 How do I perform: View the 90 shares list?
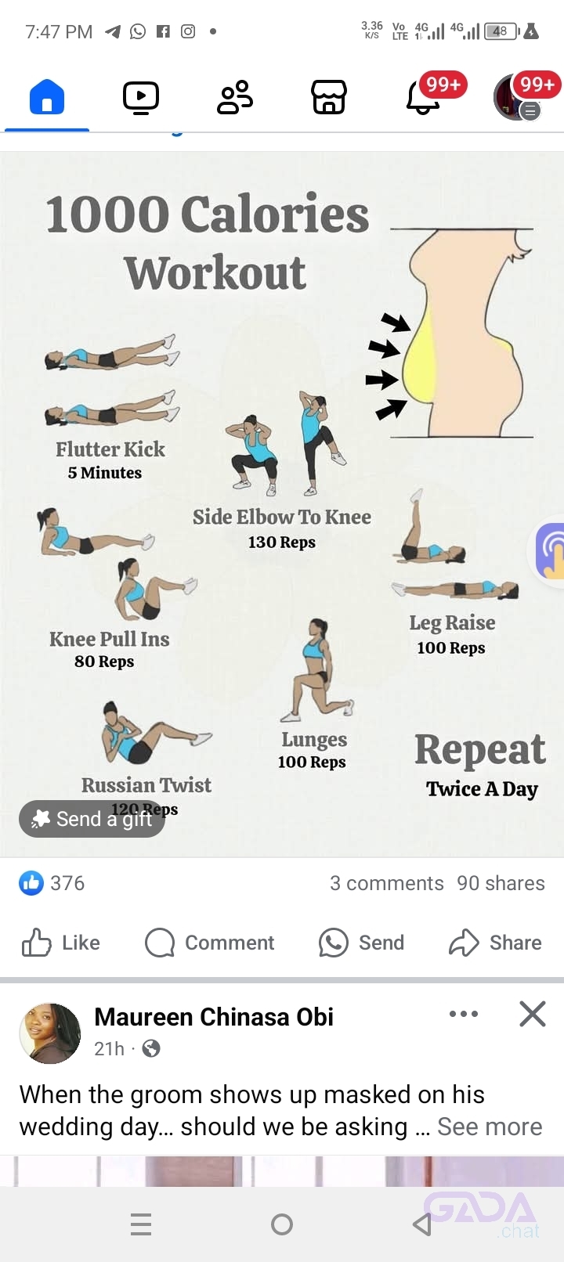(501, 883)
